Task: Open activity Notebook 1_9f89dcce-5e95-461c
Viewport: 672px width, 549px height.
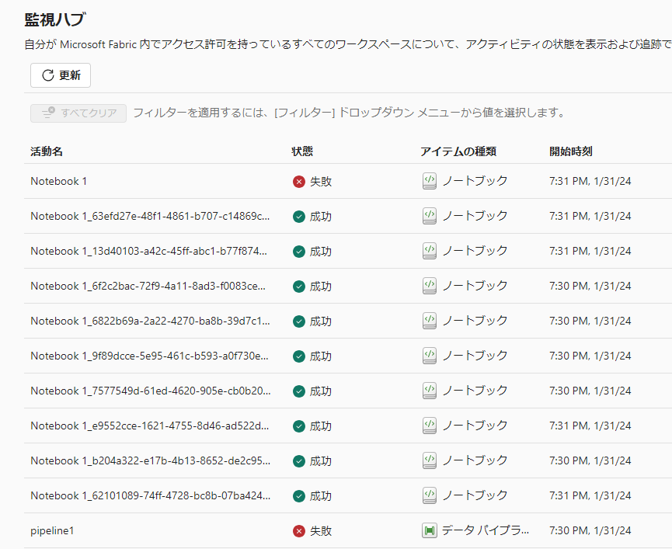Action: pos(150,356)
